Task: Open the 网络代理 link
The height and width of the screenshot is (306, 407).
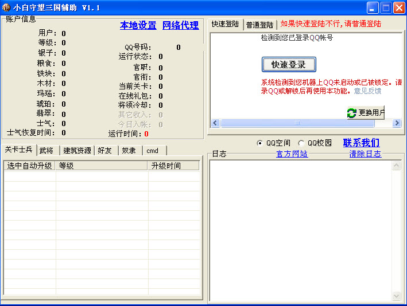Action: click(x=181, y=25)
